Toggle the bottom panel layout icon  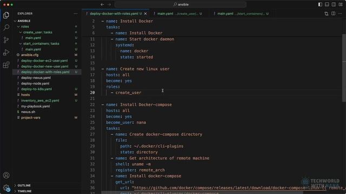[327, 4]
